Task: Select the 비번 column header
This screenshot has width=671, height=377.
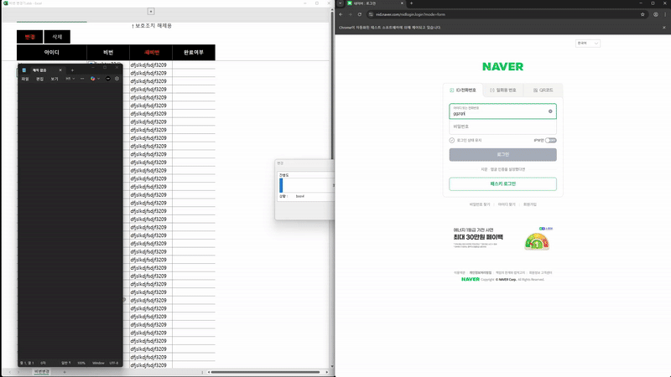Action: (x=108, y=52)
